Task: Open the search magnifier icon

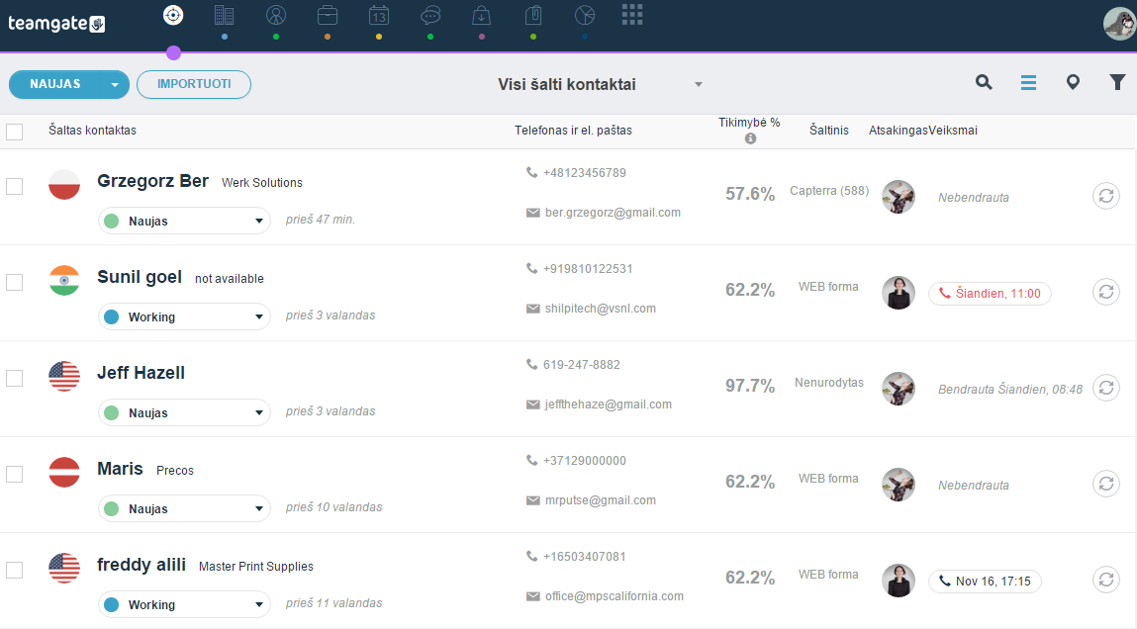Action: tap(984, 83)
